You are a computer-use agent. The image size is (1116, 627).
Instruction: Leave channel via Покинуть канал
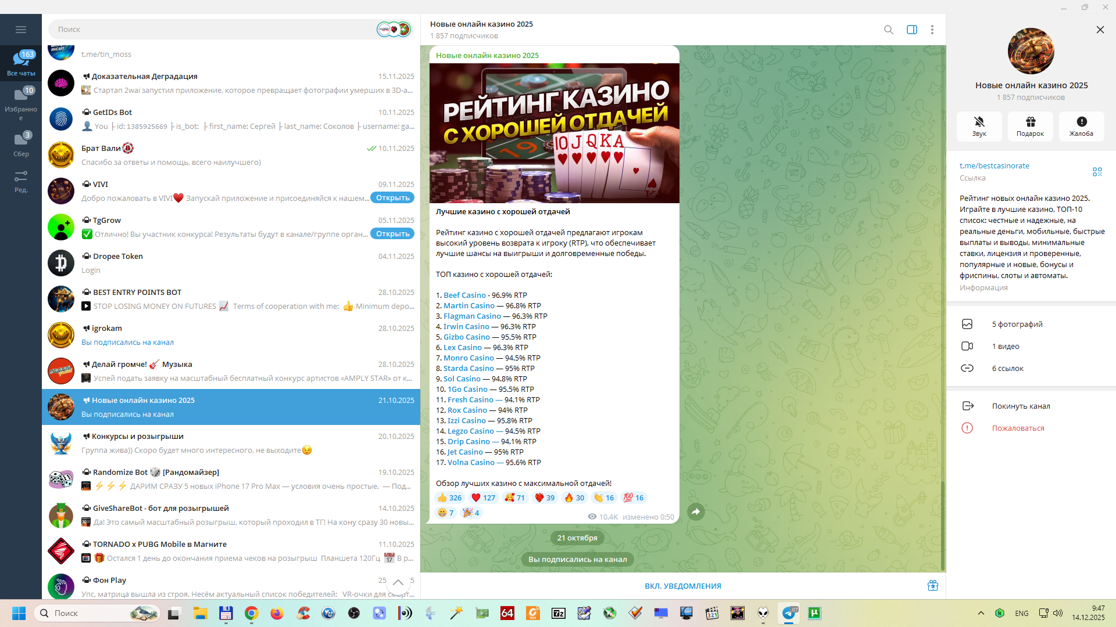[1021, 406]
